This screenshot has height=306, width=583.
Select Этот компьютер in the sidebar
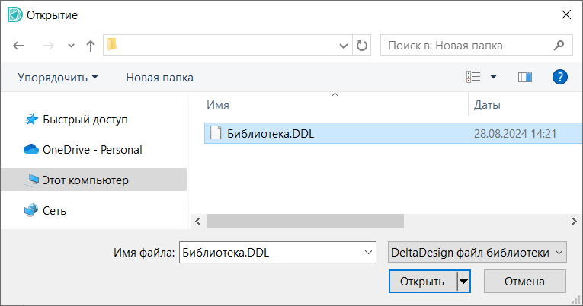(x=85, y=180)
